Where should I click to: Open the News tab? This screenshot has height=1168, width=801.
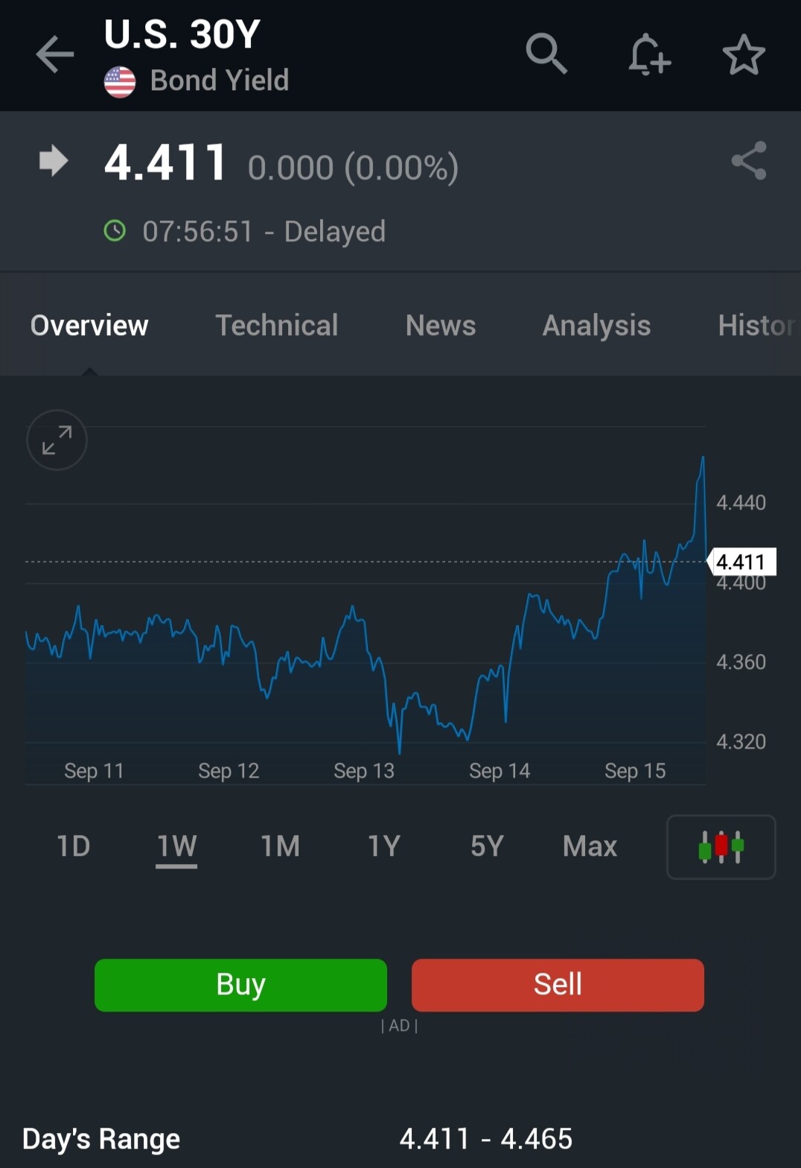[441, 326]
